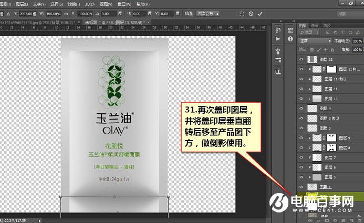Open the Properties panel icon
Viewport: 364px width, 223px height.
pos(290,30)
